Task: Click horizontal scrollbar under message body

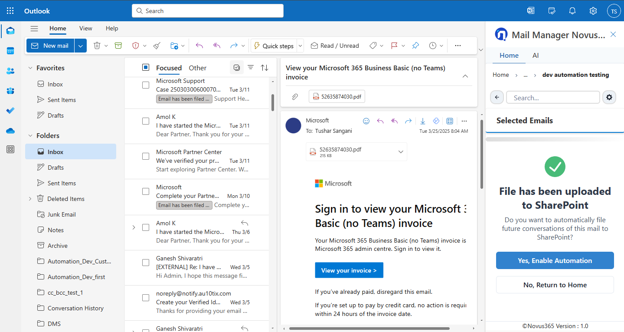Action: pos(369,329)
